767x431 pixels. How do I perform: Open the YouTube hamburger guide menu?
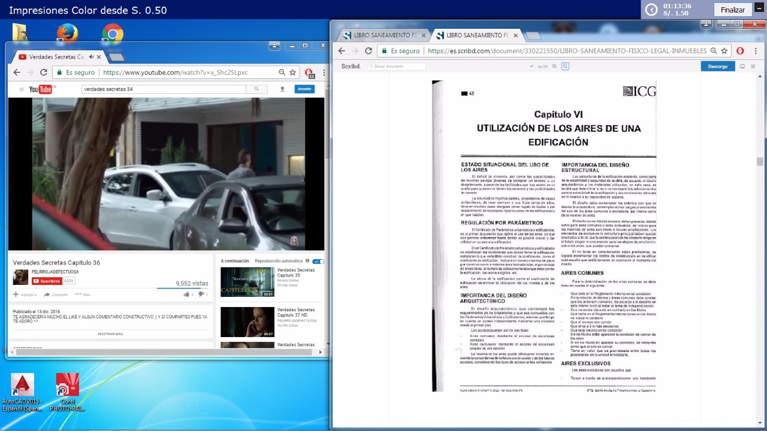pyautogui.click(x=22, y=89)
